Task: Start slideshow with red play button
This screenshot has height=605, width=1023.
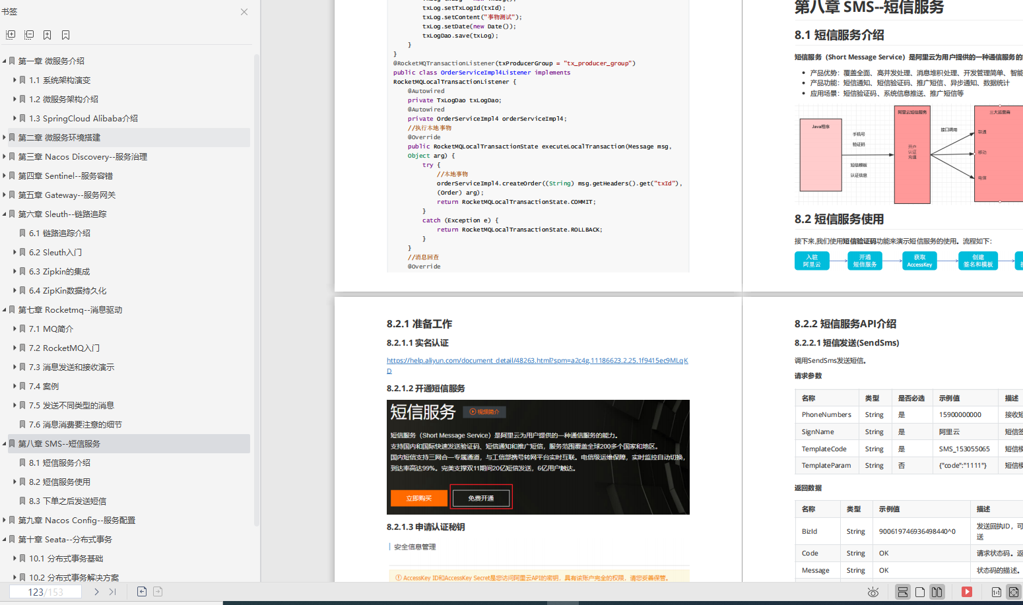Action: 967,592
